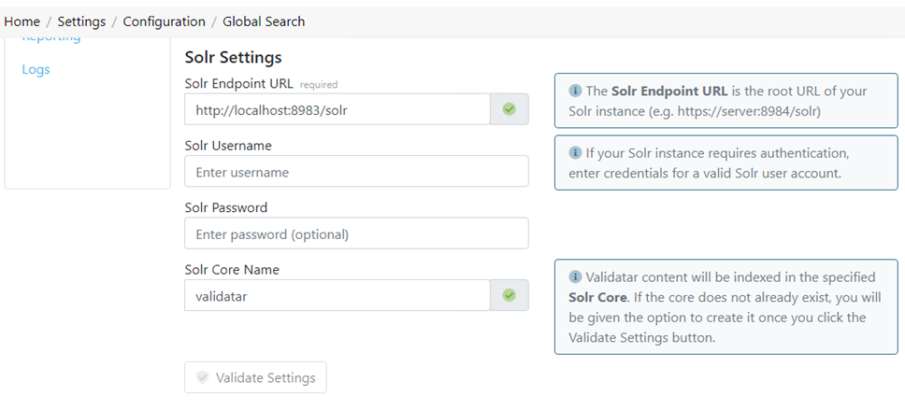The height and width of the screenshot is (410, 905).
Task: Click the 'Solr Core Name' label
Action: tap(232, 269)
